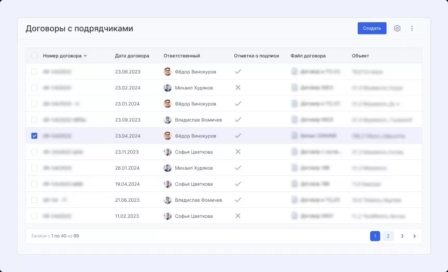Click Дата договора column header
This screenshot has width=448, height=272.
coord(132,56)
